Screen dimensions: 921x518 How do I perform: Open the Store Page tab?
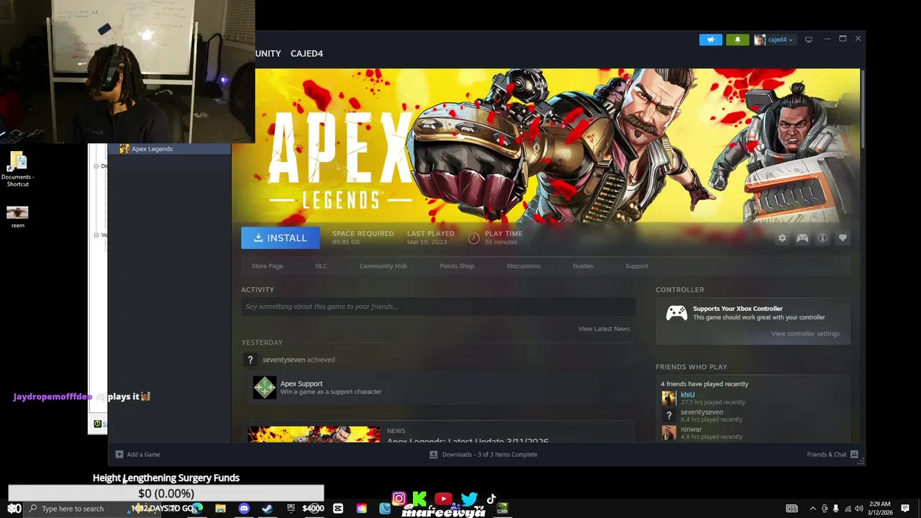(x=267, y=266)
